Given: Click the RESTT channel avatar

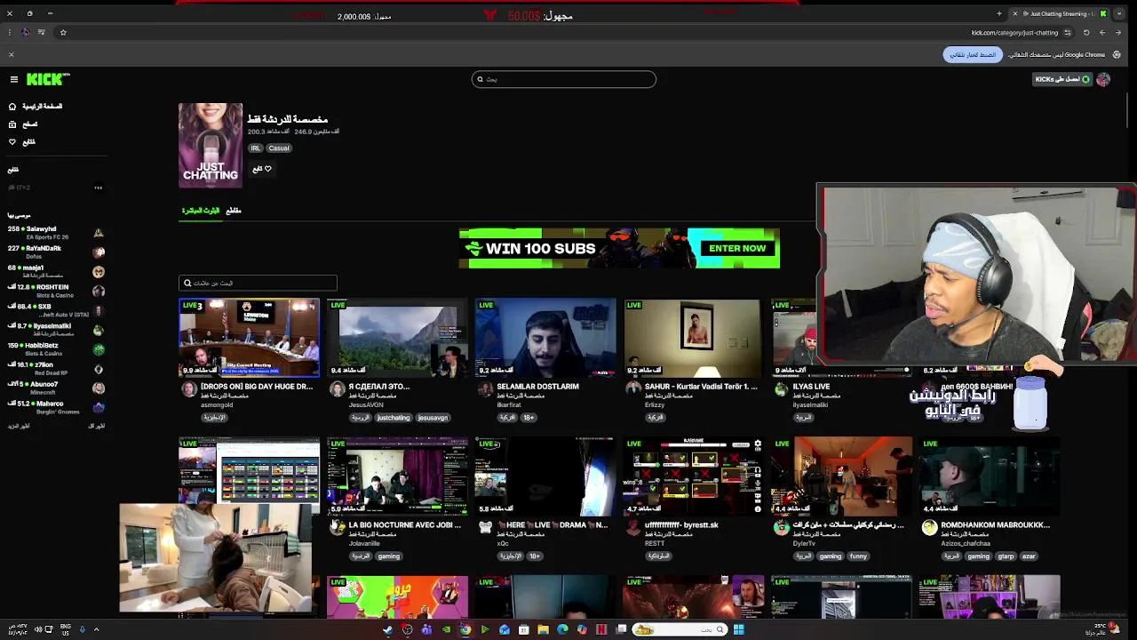Looking at the screenshot, I should [633, 528].
